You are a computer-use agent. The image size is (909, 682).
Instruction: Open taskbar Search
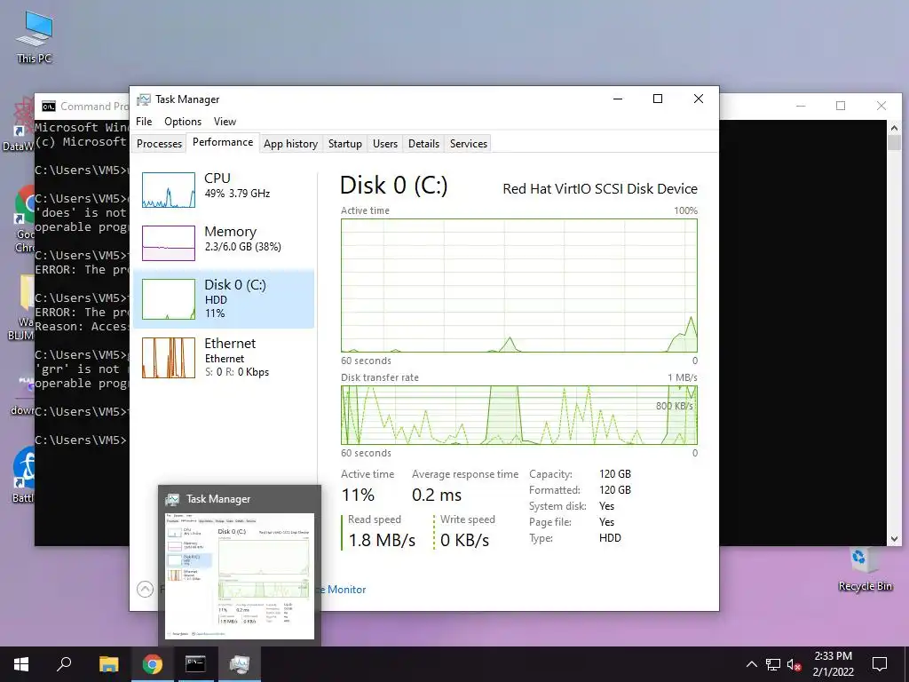point(64,664)
